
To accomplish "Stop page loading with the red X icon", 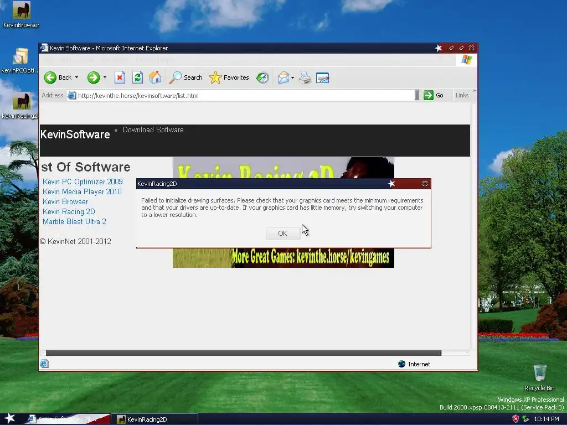I will (120, 77).
